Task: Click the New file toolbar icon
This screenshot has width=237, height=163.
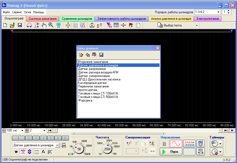Action: [x=5, y=25]
